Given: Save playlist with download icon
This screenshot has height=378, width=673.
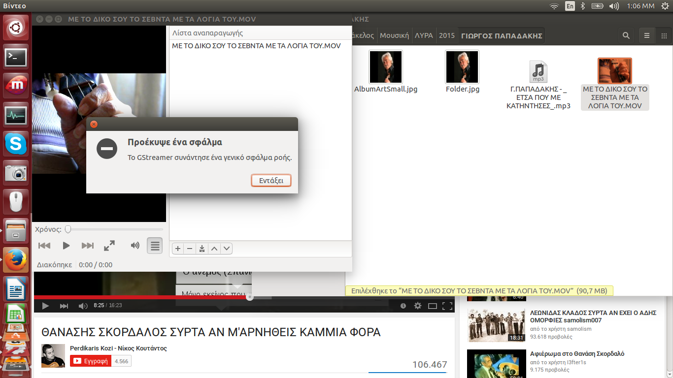Looking at the screenshot, I should pyautogui.click(x=202, y=249).
